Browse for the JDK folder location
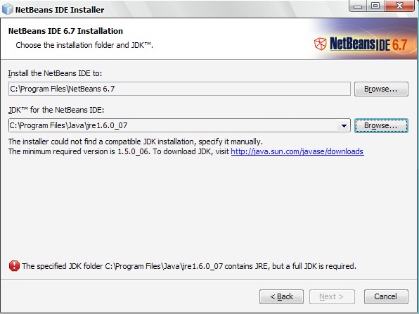Viewport: 419px width, 314px height. [x=381, y=125]
